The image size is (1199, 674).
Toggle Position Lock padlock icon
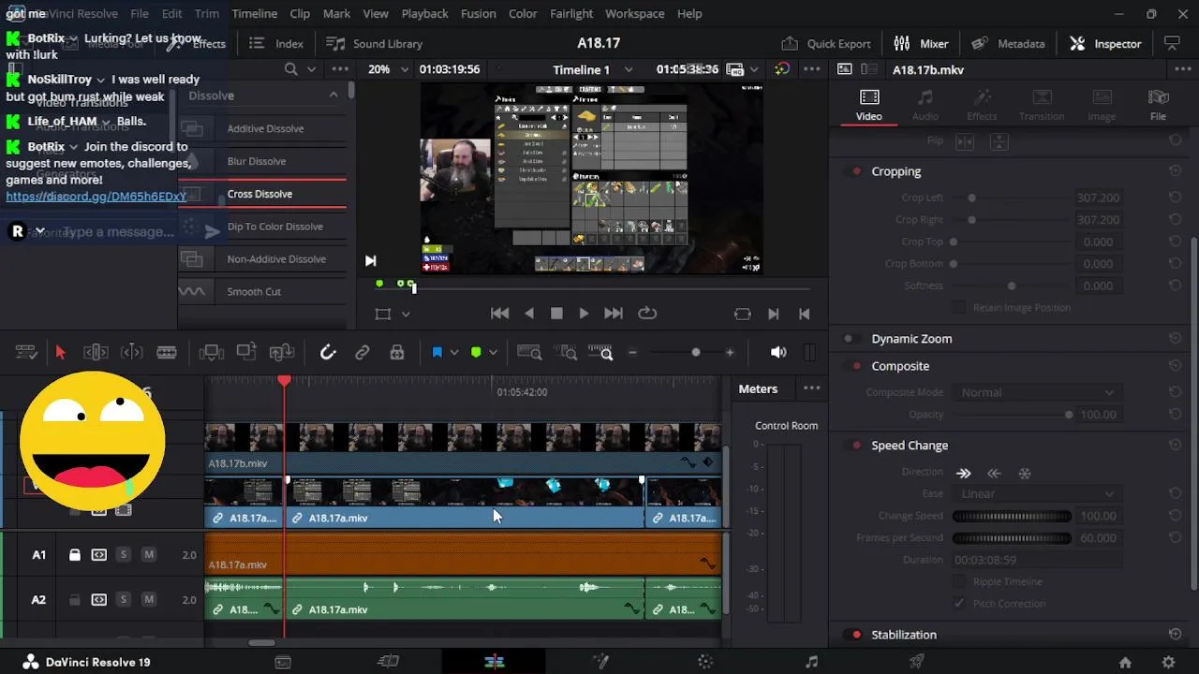[397, 352]
